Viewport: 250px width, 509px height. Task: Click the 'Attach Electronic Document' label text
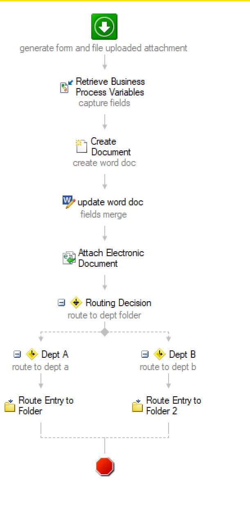[111, 258]
